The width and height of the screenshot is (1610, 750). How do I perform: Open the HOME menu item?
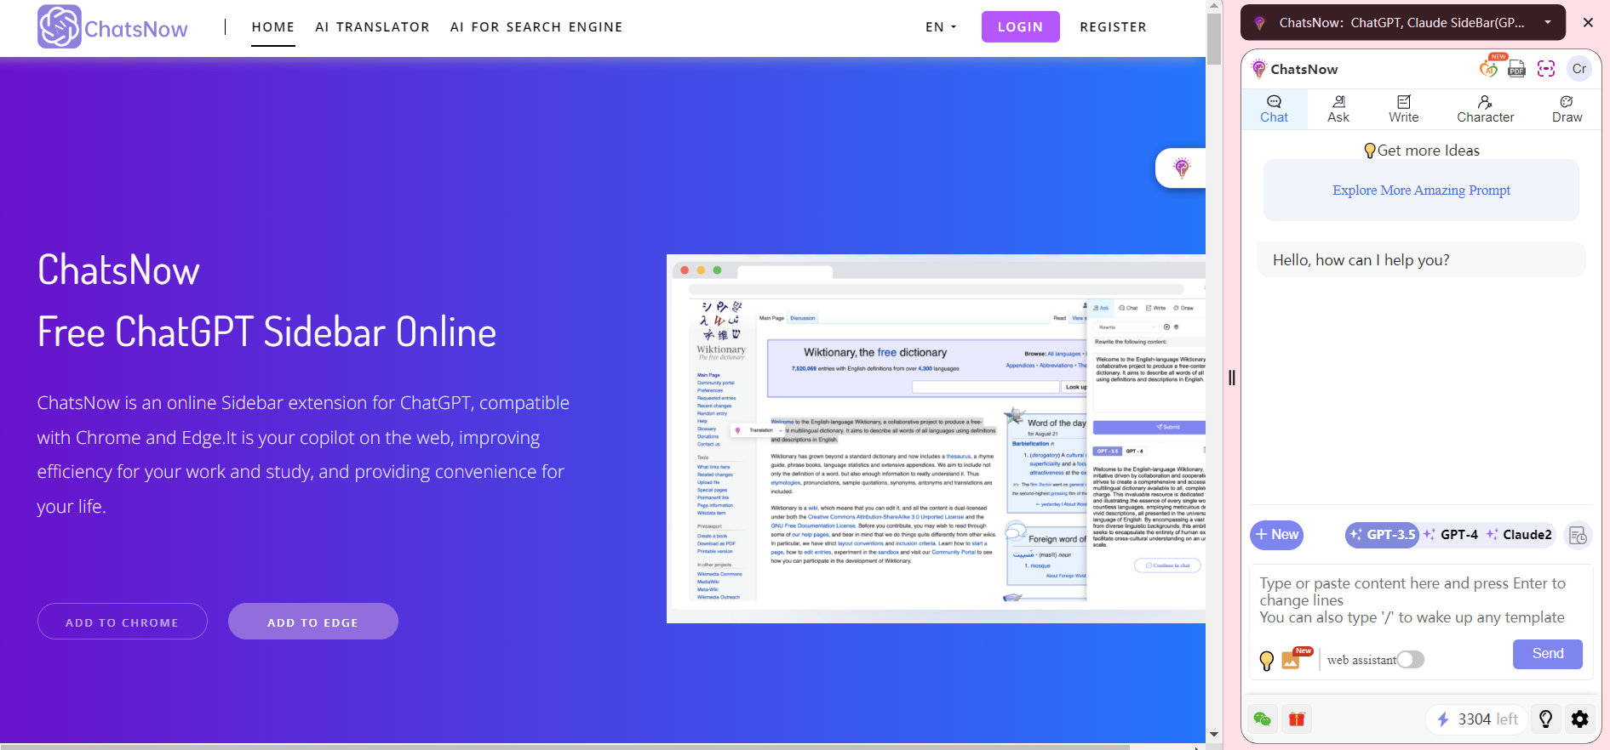tap(273, 27)
